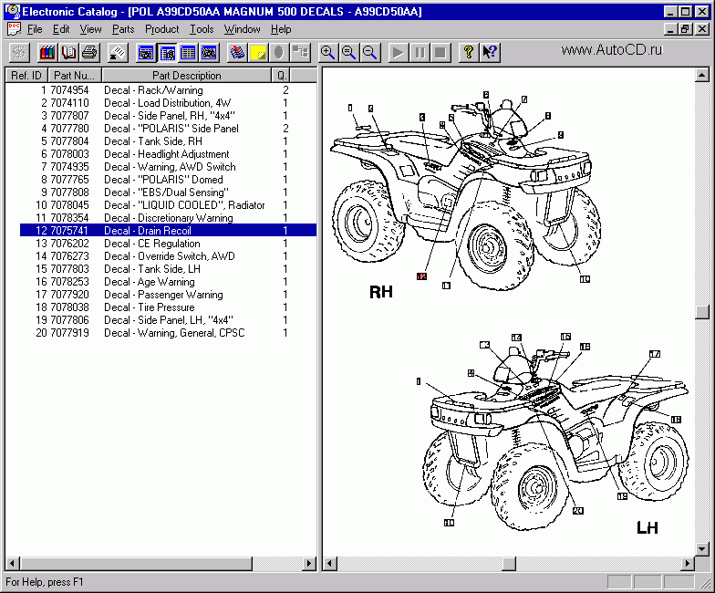Click the zoom in magnifier icon

click(328, 53)
